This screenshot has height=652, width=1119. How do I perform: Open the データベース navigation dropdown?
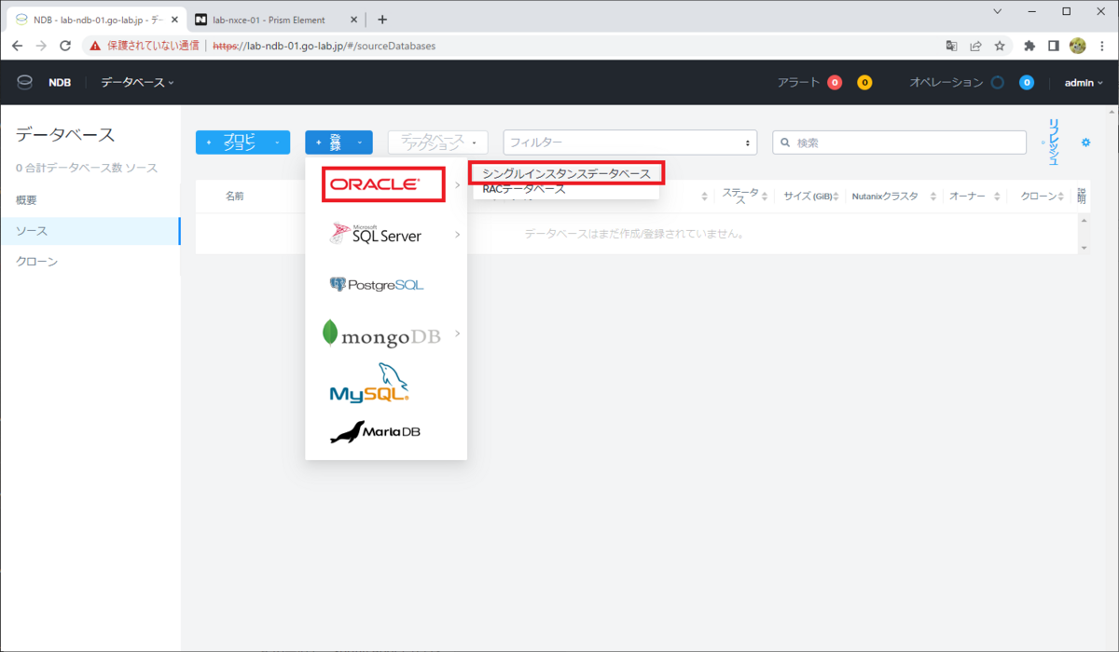pos(137,83)
